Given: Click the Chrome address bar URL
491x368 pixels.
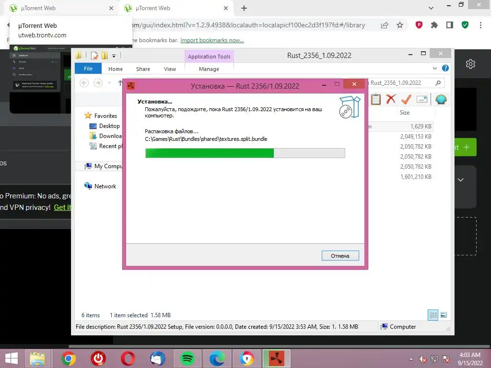Looking at the screenshot, I should pos(249,25).
